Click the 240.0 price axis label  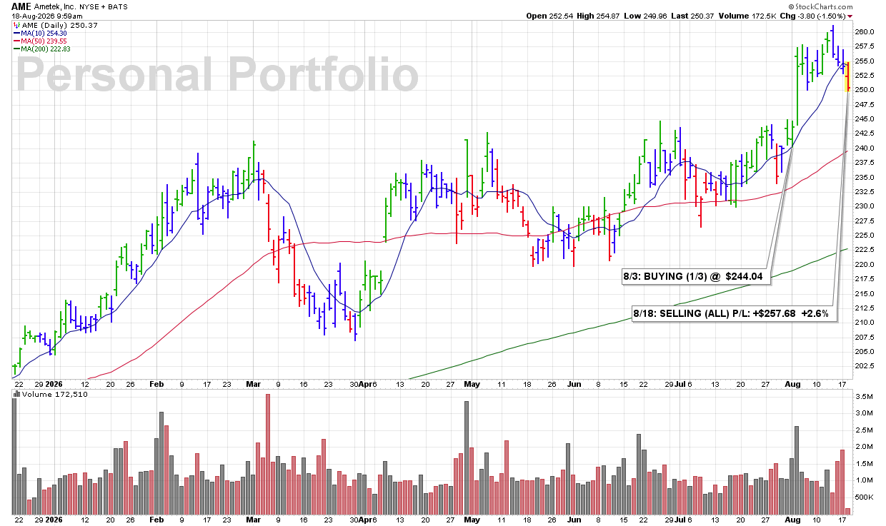(864, 148)
